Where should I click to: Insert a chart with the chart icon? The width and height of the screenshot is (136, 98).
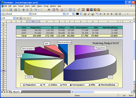(83, 10)
